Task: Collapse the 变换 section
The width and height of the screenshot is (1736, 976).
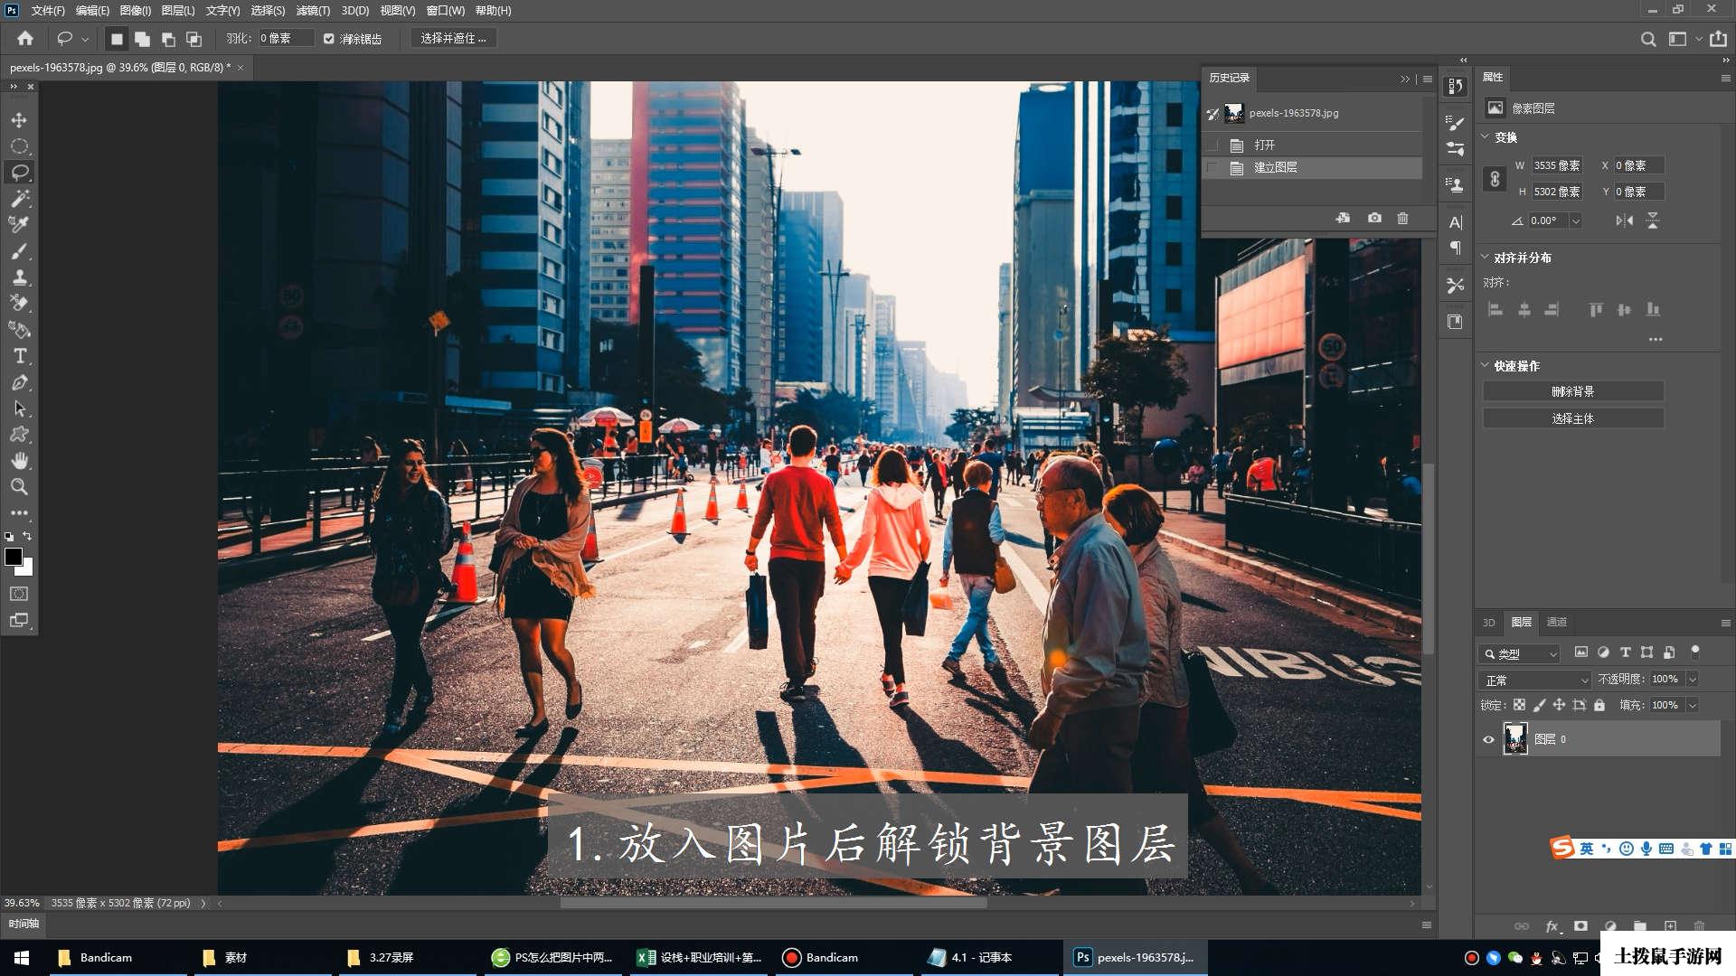Action: 1485,136
